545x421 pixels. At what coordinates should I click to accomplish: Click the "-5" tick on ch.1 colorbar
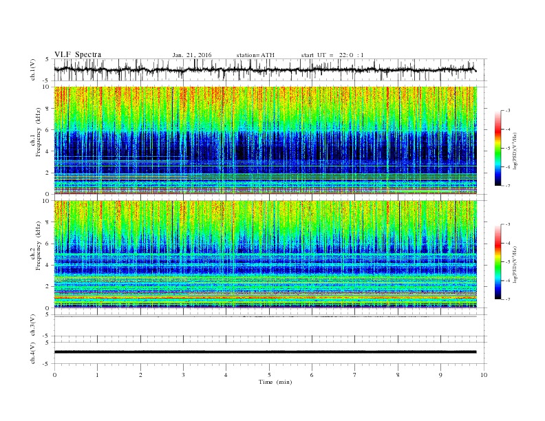[508, 149]
